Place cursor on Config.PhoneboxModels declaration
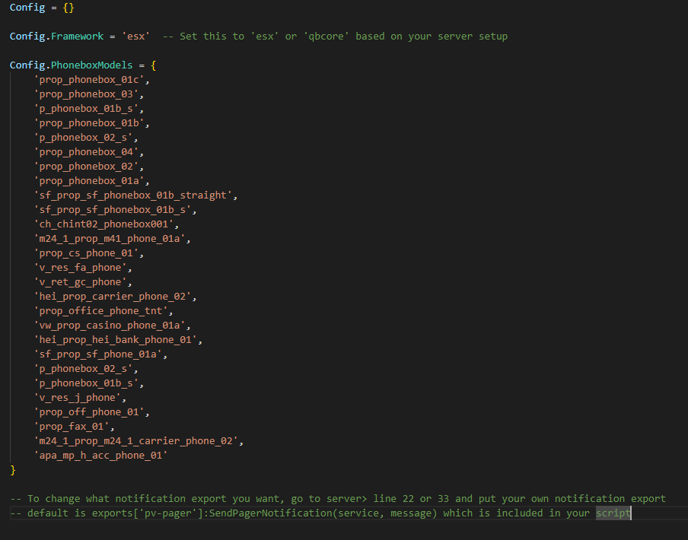Screen dimensions: 688x540 [71, 65]
